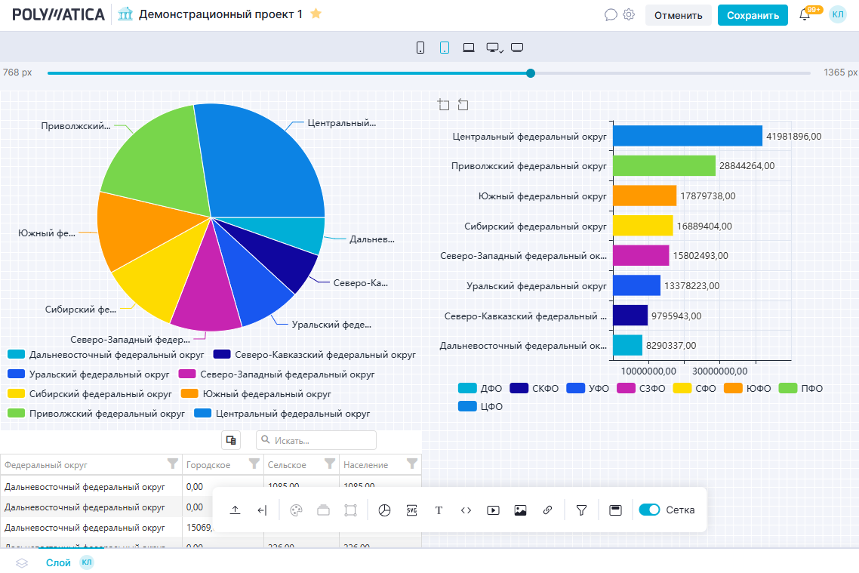Insert an image widget
859x573 pixels.
tap(520, 510)
